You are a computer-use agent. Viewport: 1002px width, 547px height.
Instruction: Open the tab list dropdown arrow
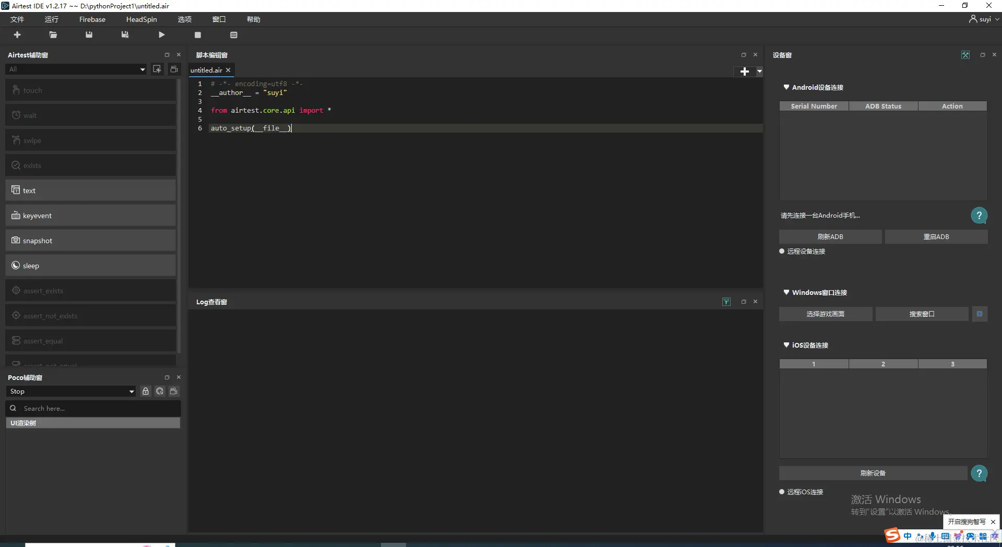tap(760, 72)
